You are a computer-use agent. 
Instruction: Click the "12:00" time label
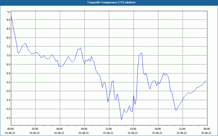coord(109,129)
